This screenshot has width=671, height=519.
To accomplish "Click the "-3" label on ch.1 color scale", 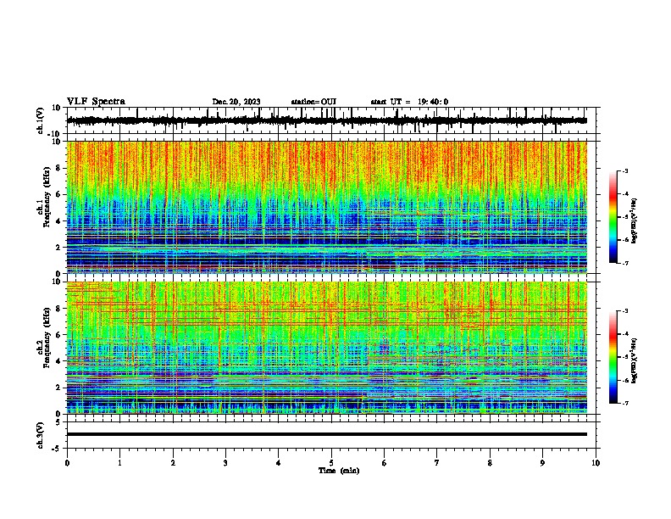I will 625,170.
